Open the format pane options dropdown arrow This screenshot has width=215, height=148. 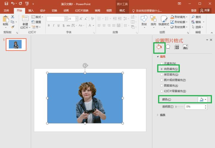point(207,40)
